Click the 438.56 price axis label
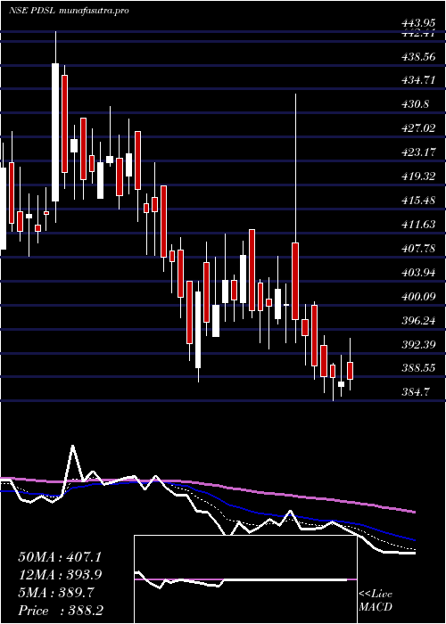The height and width of the screenshot is (624, 446). [418, 57]
